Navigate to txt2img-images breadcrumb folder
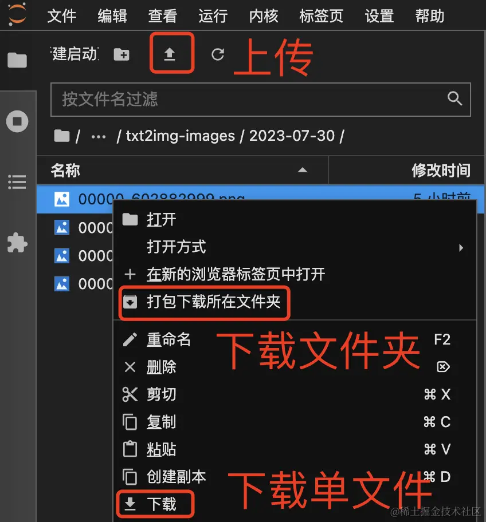This screenshot has height=522, width=486. [181, 136]
